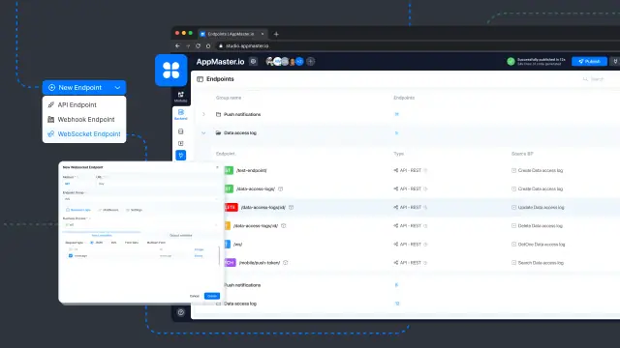Click the help icon at sidebar bottom
Image resolution: width=620 pixels, height=348 pixels.
pos(181,312)
